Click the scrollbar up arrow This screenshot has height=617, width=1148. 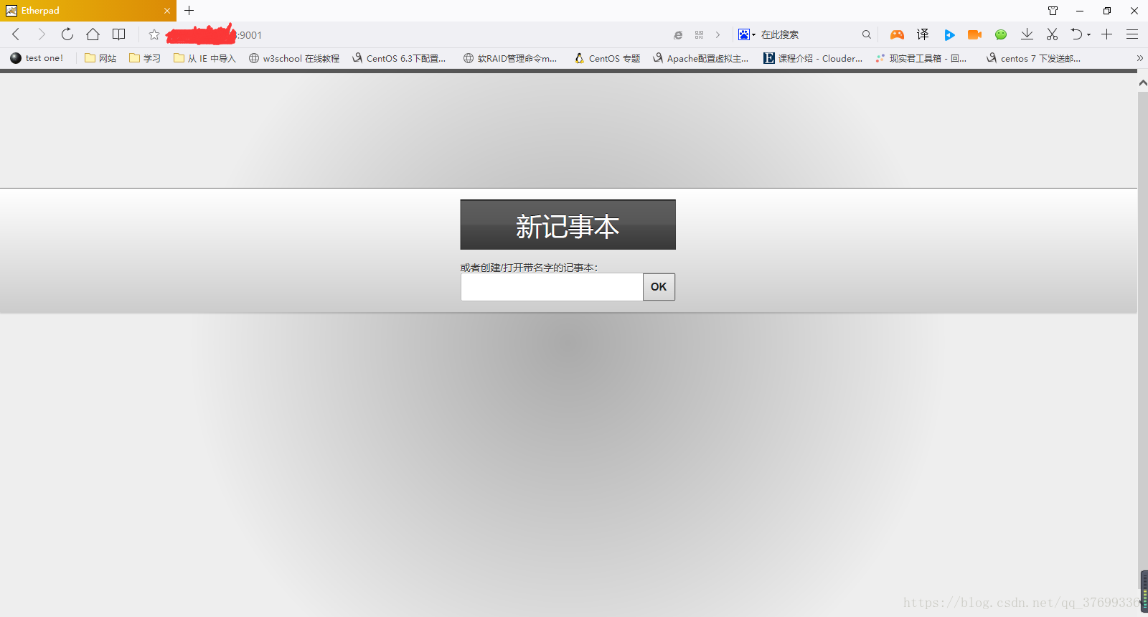tap(1142, 83)
